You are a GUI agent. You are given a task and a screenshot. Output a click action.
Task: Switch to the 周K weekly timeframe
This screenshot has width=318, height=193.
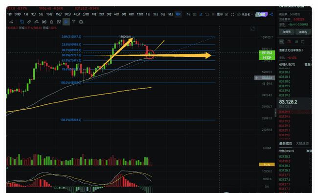click(x=178, y=14)
